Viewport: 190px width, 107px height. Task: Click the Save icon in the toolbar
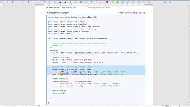(2, 2)
